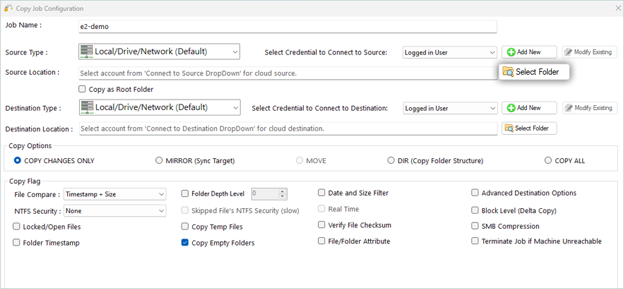The image size is (624, 289).
Task: Click the Job Name text field
Action: click(288, 26)
